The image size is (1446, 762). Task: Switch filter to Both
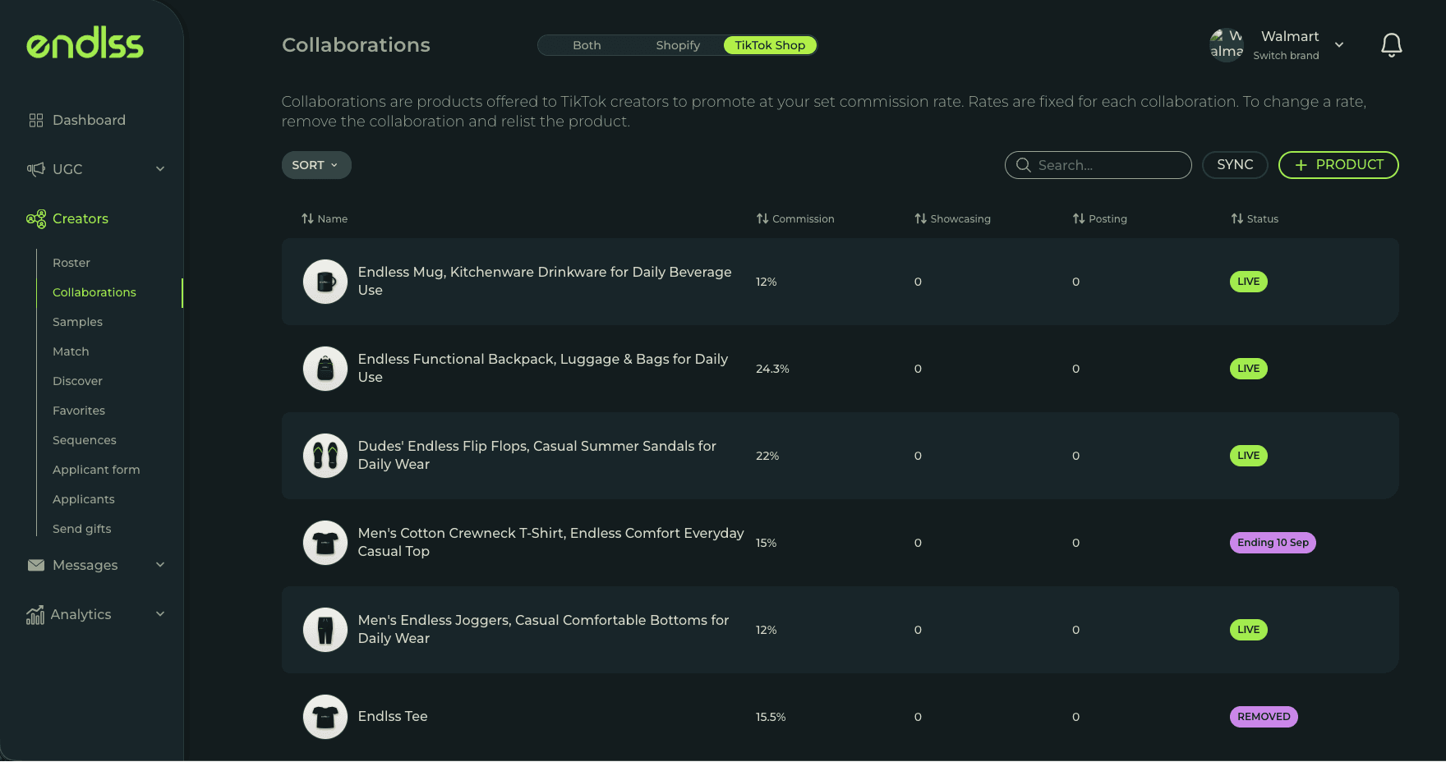coord(587,45)
